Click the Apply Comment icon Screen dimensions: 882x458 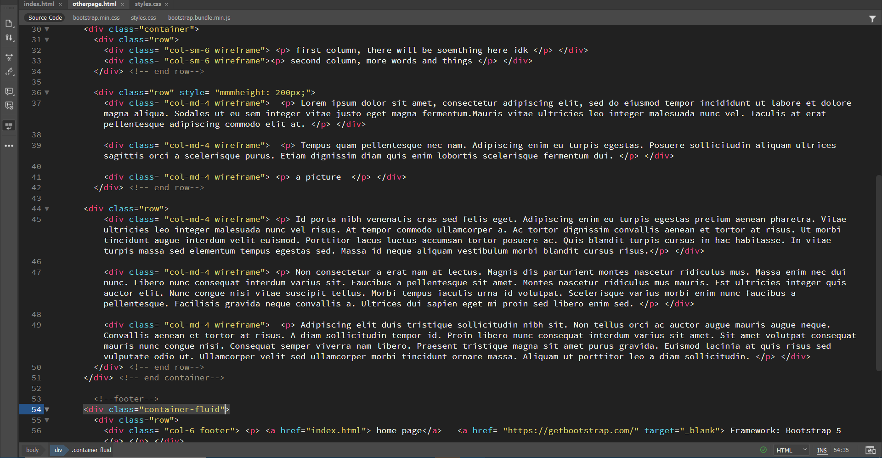pyautogui.click(x=9, y=91)
